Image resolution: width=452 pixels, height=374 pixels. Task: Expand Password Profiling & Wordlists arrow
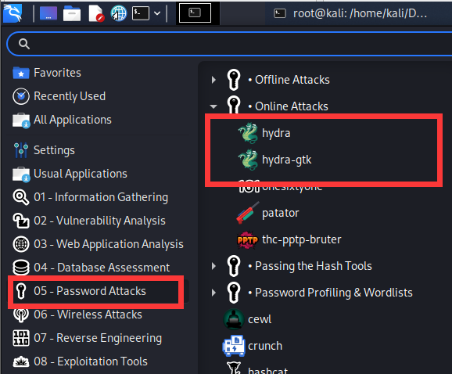(213, 293)
